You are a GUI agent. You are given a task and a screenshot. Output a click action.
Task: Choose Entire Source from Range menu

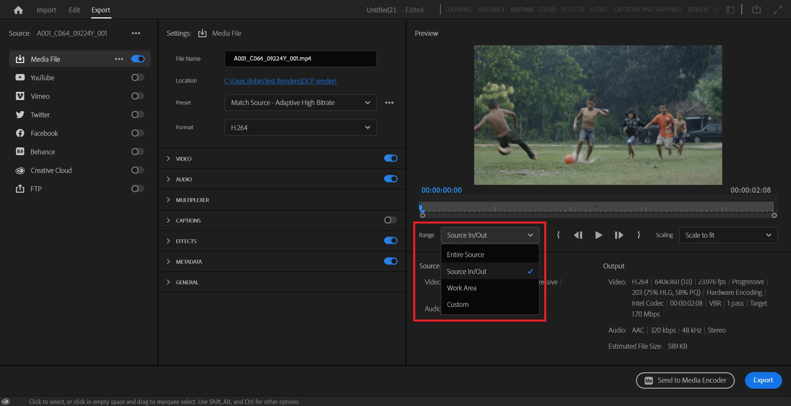click(490, 254)
